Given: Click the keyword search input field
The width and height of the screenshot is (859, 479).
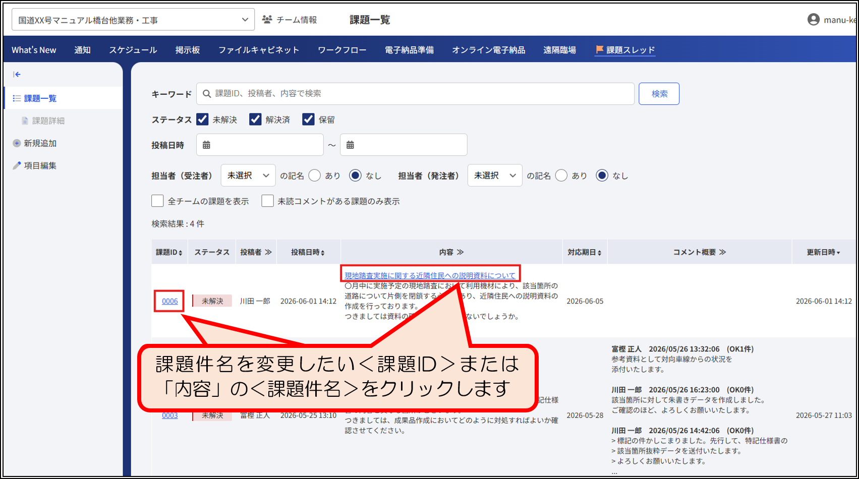Looking at the screenshot, I should tap(415, 94).
